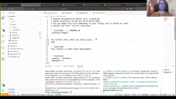Click browser back arrow
Screen dimensions: 176x99
pyautogui.click(x=2, y=9)
